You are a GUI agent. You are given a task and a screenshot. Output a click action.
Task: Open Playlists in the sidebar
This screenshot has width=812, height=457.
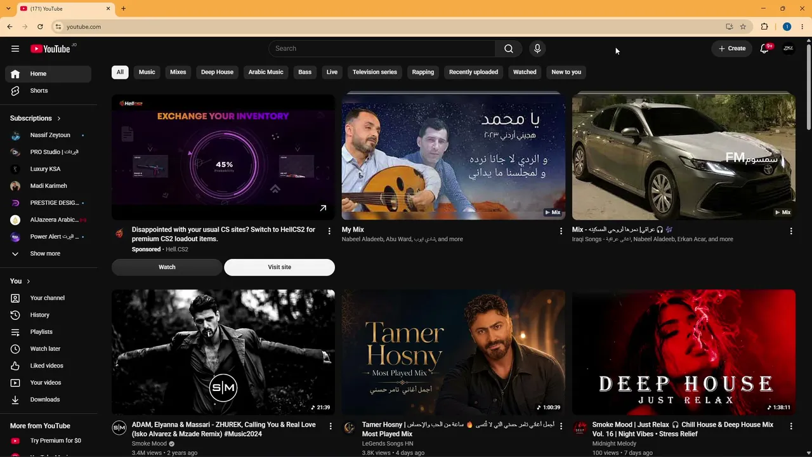coord(48,332)
